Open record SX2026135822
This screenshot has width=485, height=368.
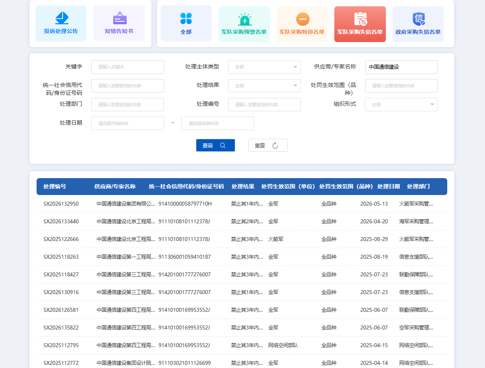tap(61, 328)
